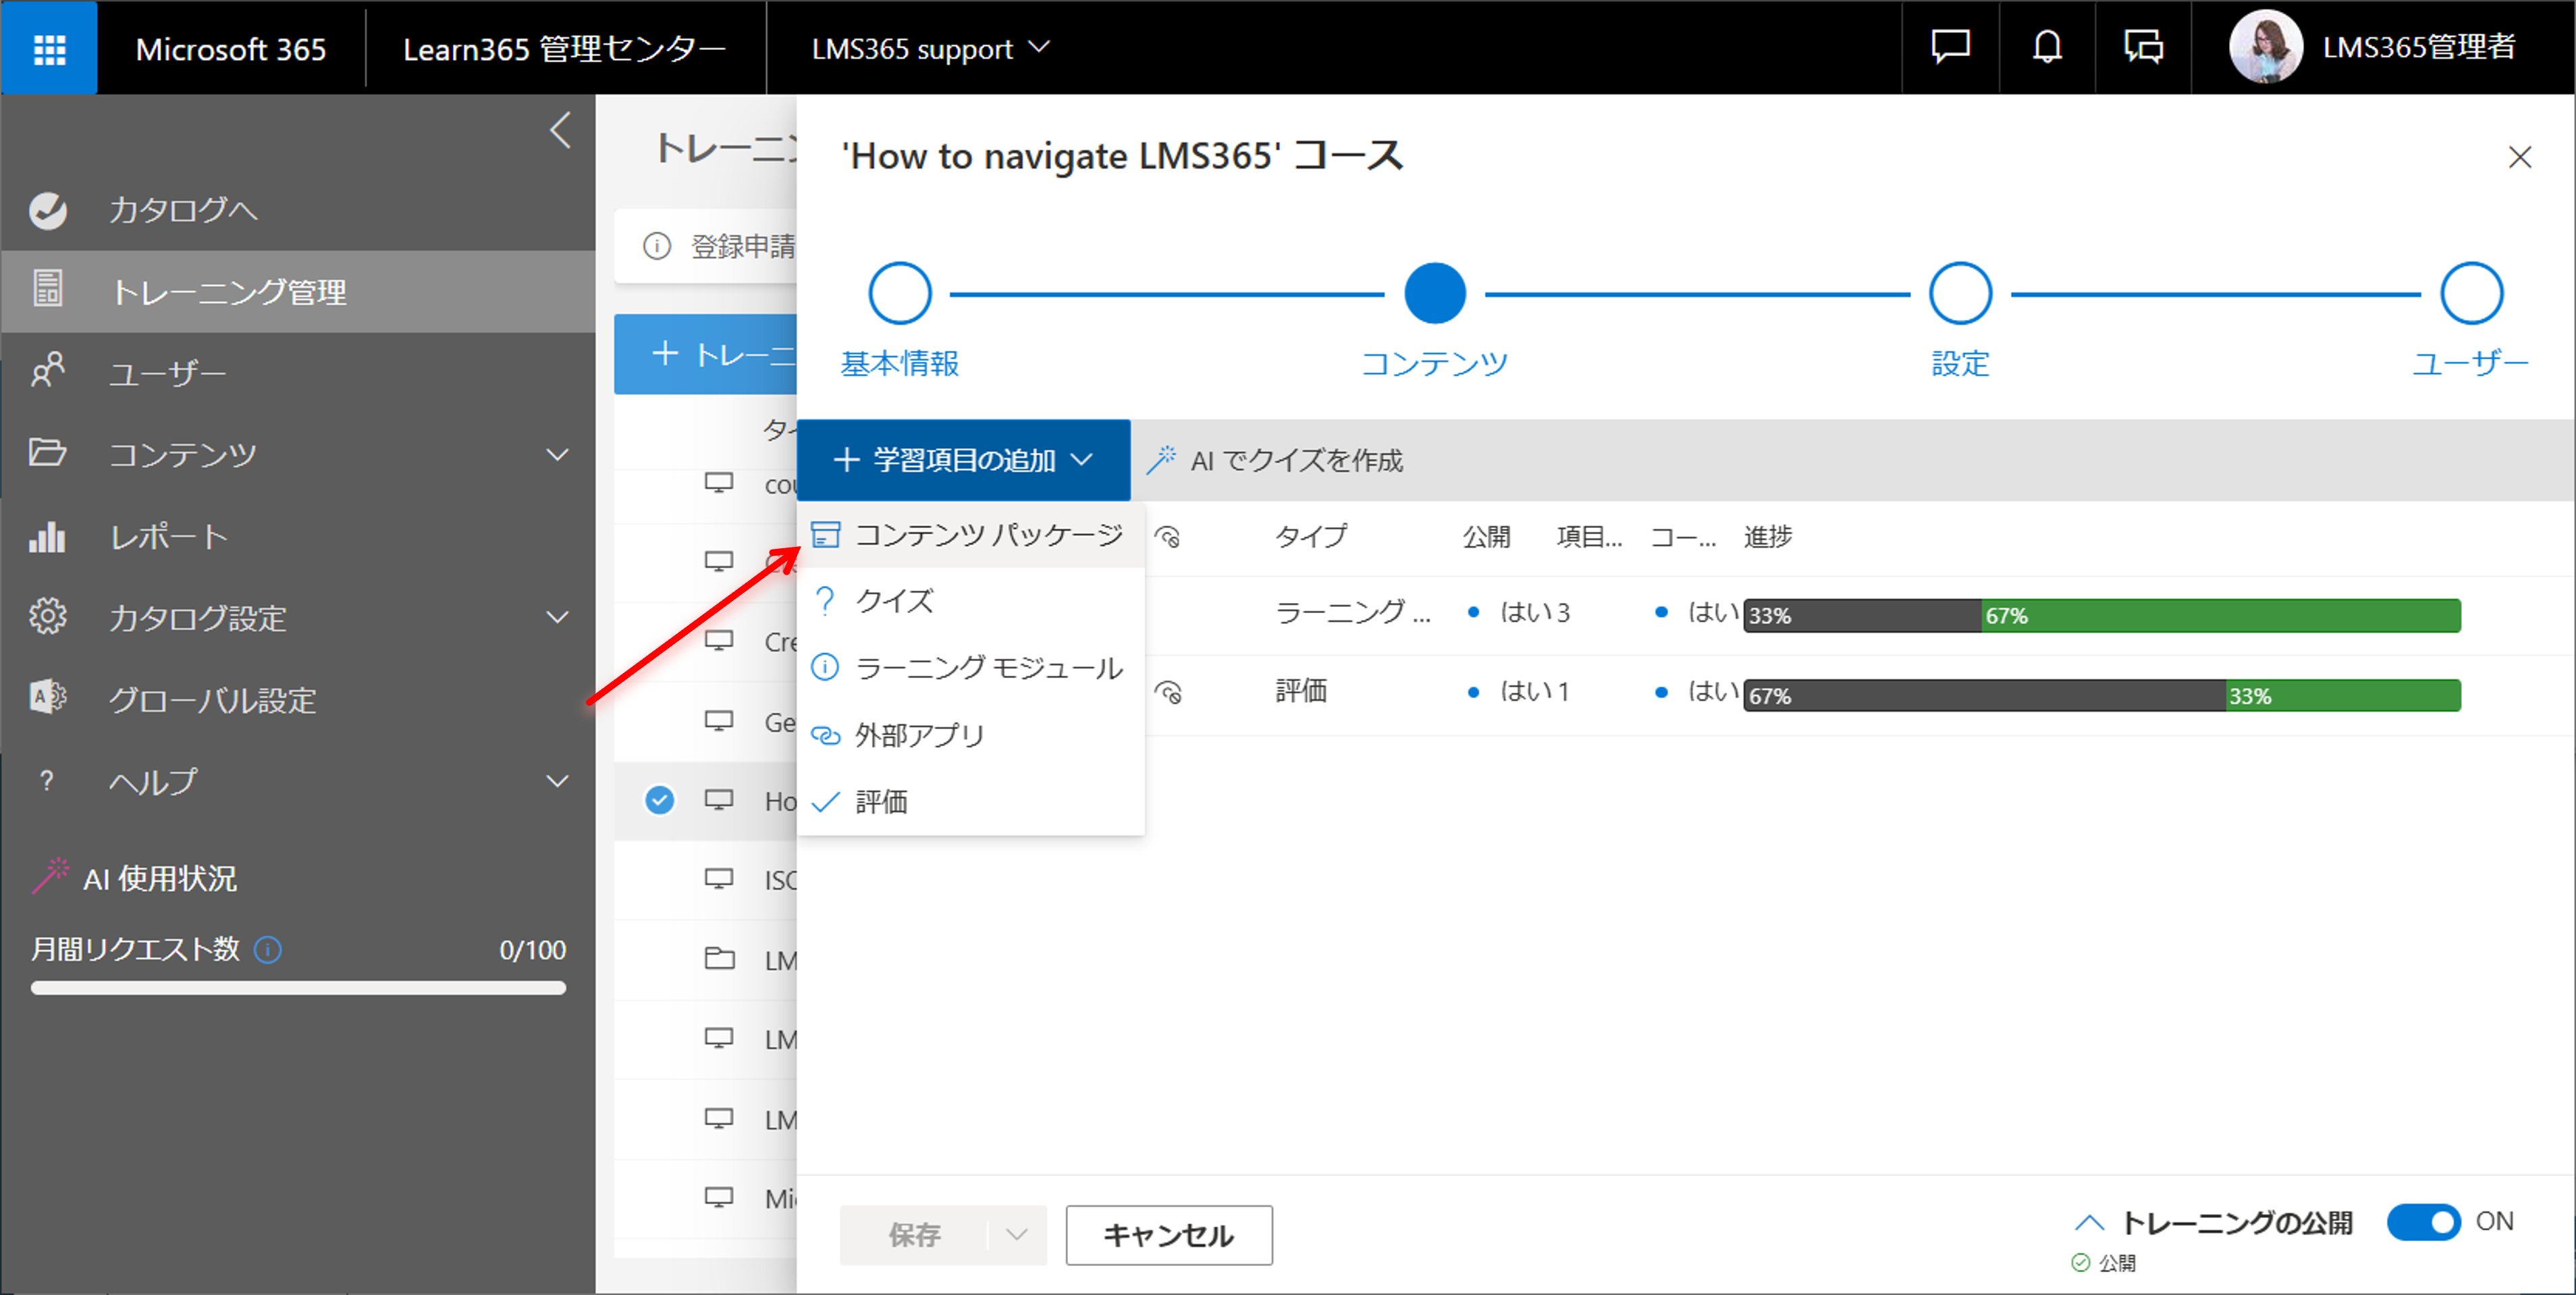Click the 評価 row progress bar
The image size is (2576, 1295).
tap(2102, 696)
